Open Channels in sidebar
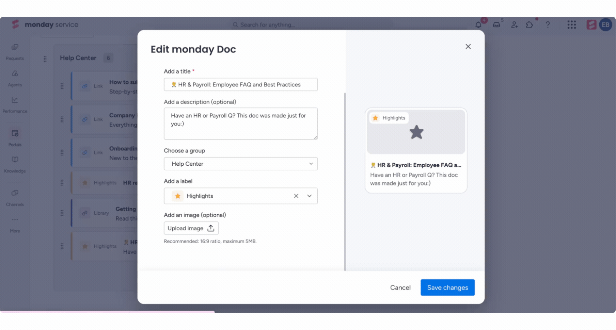 point(15,198)
